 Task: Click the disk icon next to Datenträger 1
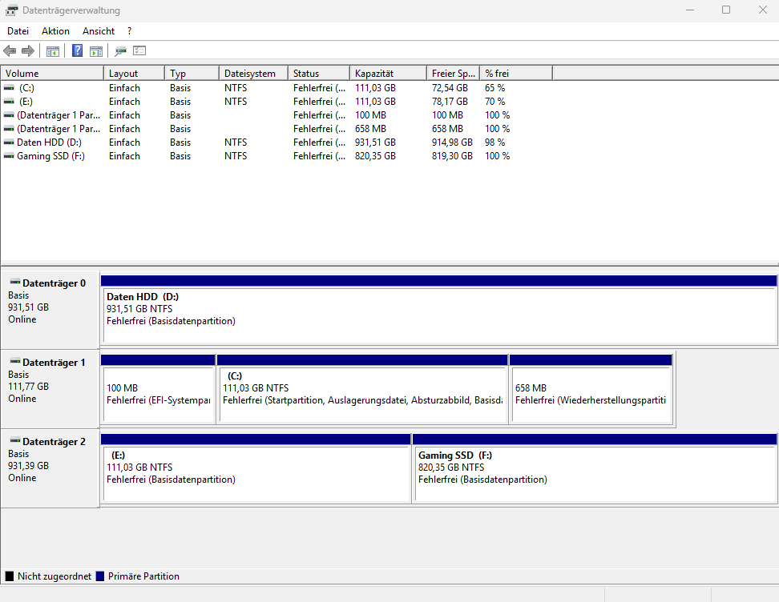(x=15, y=361)
